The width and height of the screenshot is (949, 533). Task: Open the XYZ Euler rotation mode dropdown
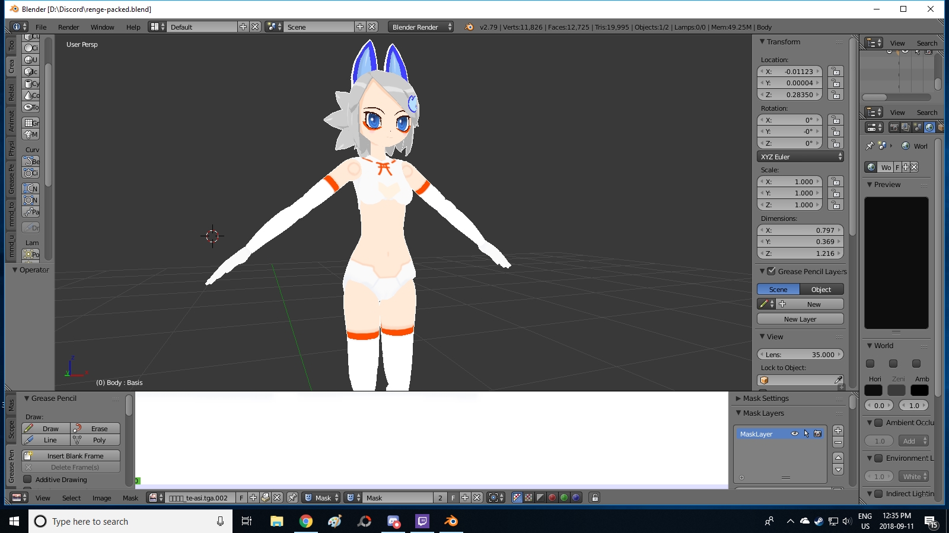click(x=800, y=157)
